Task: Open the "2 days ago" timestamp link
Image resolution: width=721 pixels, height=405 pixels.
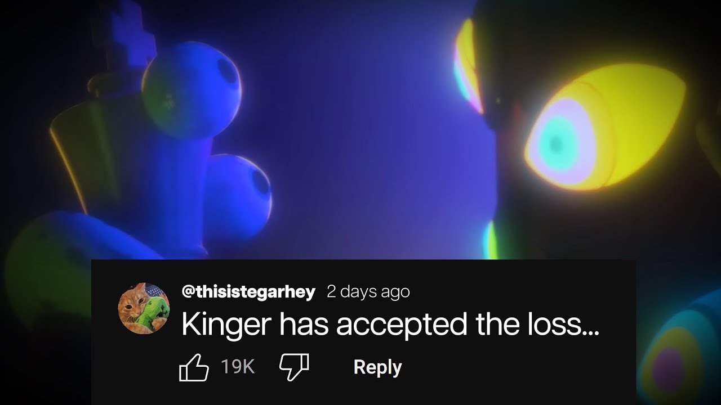Action: [x=368, y=292]
